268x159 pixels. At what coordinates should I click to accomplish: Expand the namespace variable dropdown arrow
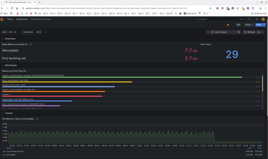click(x=48, y=32)
